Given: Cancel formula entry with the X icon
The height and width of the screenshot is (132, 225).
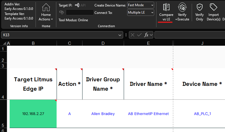Looking at the screenshot, I should [133, 35].
